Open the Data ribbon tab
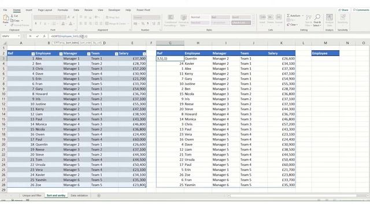 pos(76,10)
